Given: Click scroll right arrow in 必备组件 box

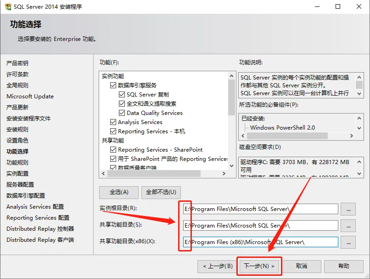Looking at the screenshot, I should point(352,136).
